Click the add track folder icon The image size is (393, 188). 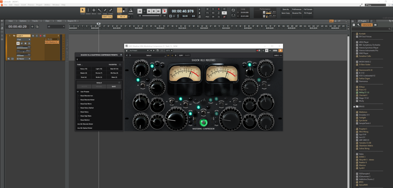coord(37,27)
